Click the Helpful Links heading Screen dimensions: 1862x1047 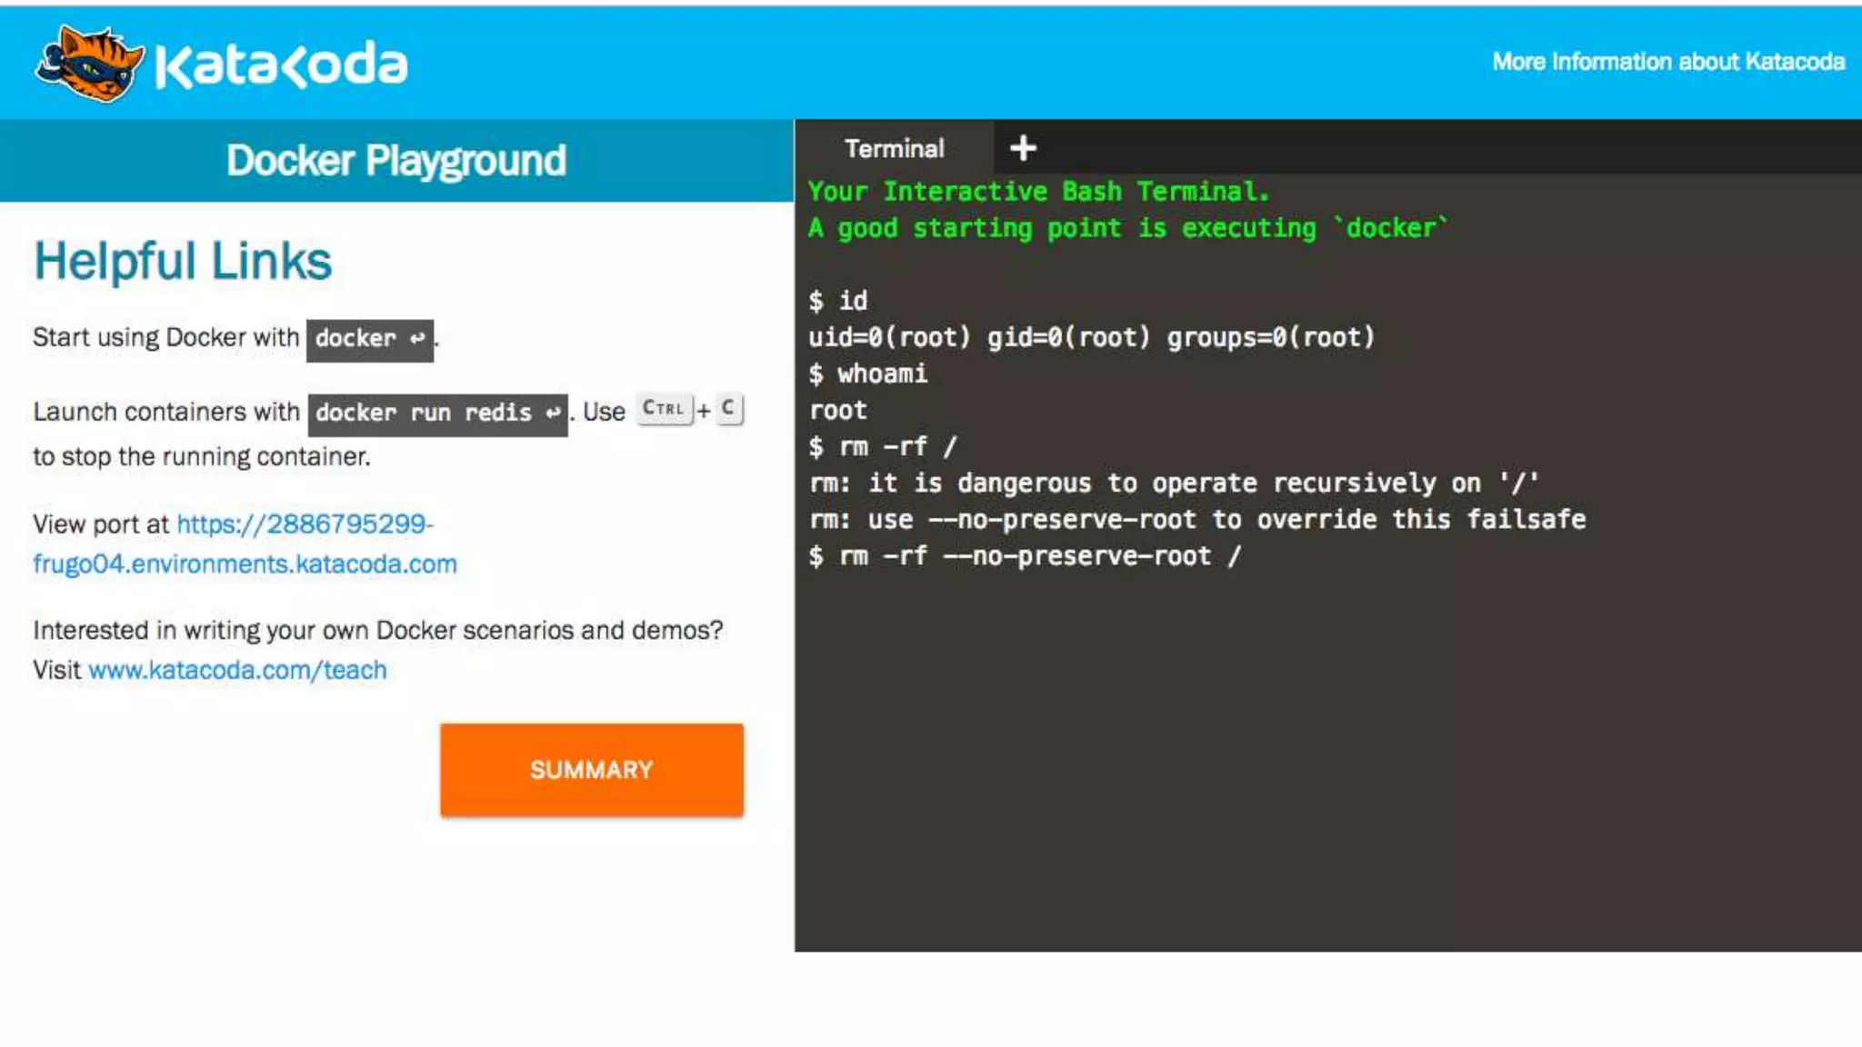point(183,262)
